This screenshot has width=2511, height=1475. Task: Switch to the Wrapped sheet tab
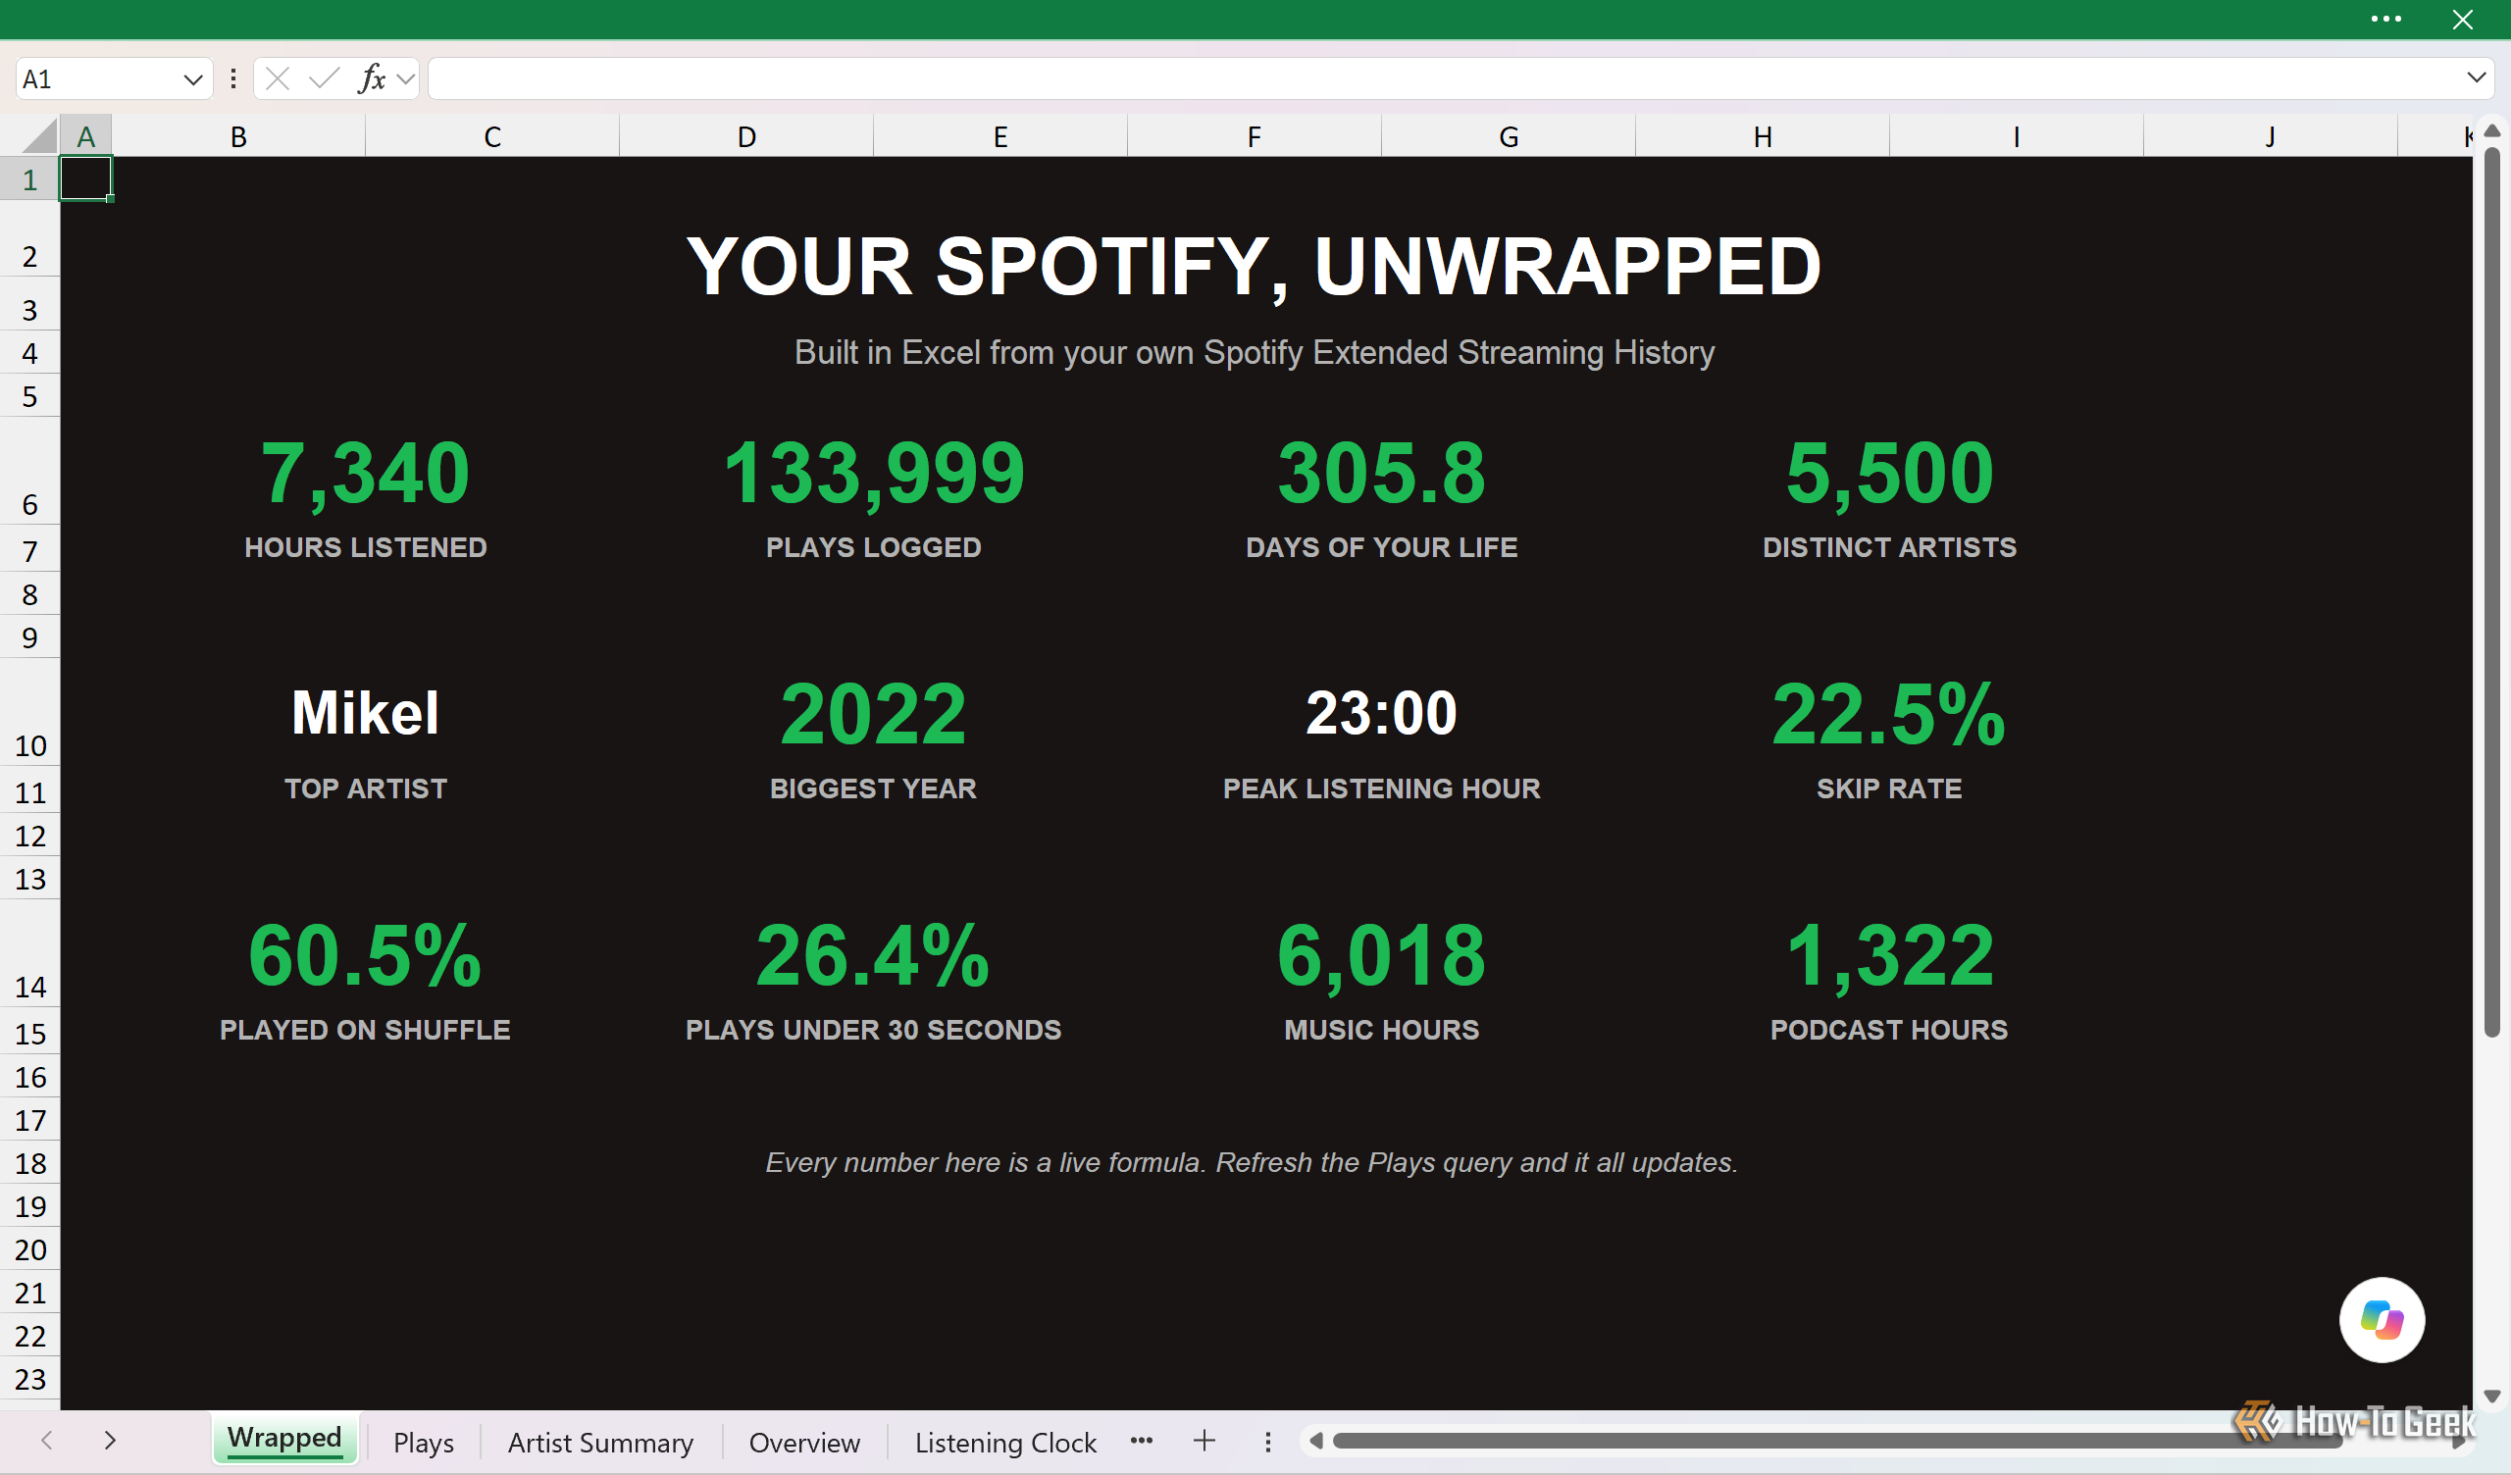pos(284,1438)
